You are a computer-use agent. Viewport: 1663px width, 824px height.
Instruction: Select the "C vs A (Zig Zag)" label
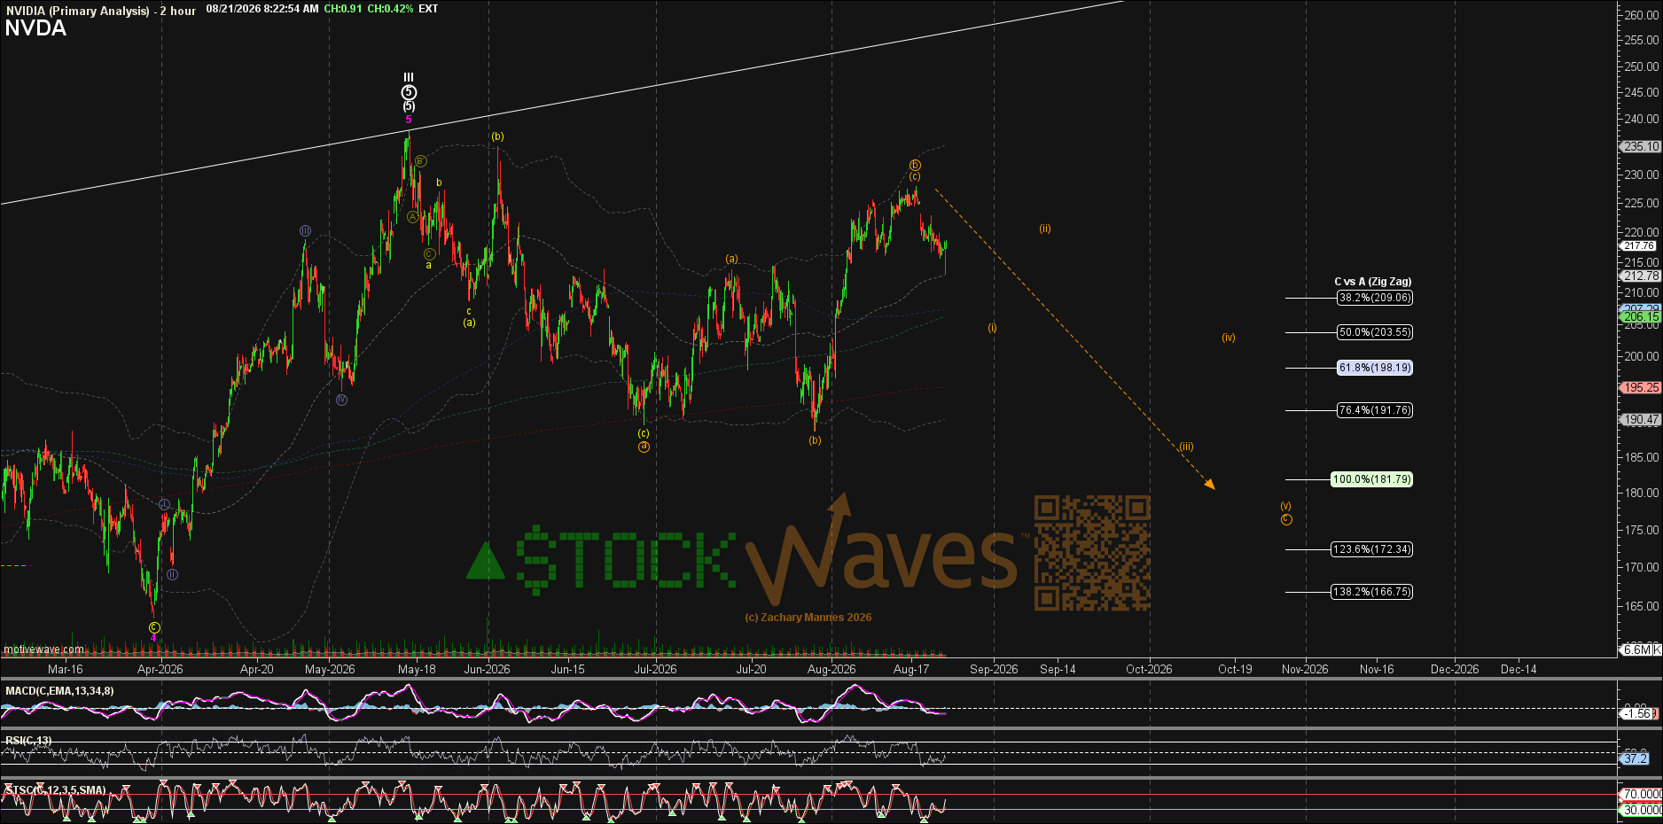pos(1373,282)
